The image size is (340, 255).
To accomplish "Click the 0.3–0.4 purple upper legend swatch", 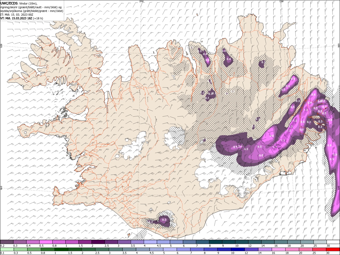I will [20, 242].
